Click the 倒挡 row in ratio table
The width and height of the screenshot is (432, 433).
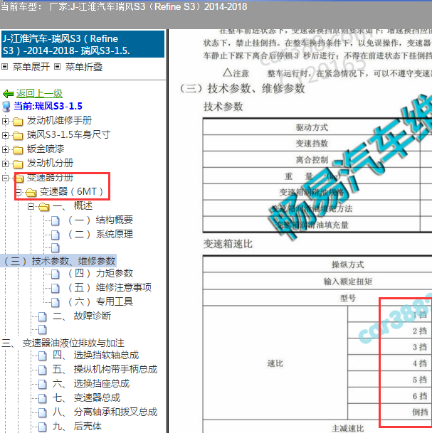tap(390, 412)
